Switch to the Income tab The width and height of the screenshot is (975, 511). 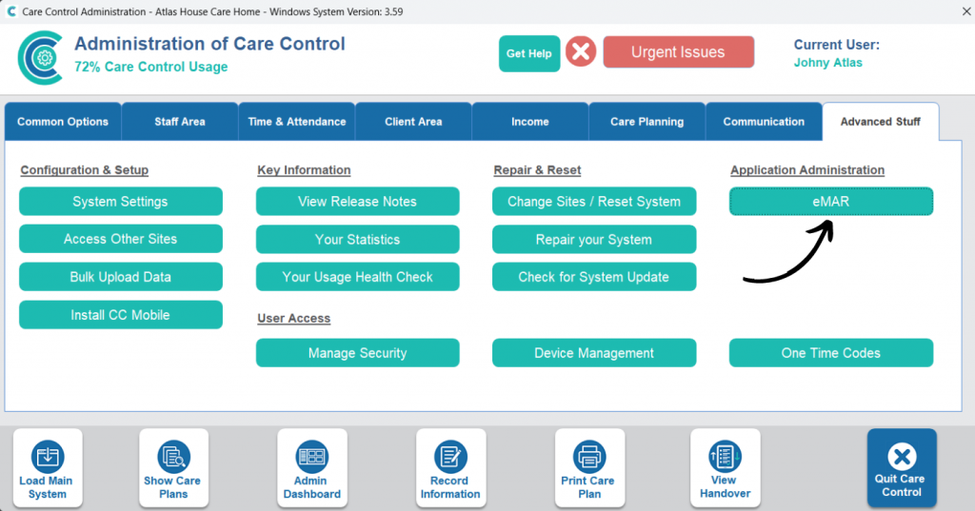[530, 121]
